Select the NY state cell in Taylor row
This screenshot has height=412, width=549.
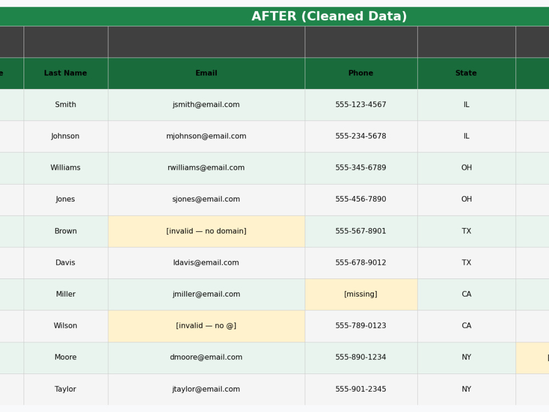pos(466,389)
